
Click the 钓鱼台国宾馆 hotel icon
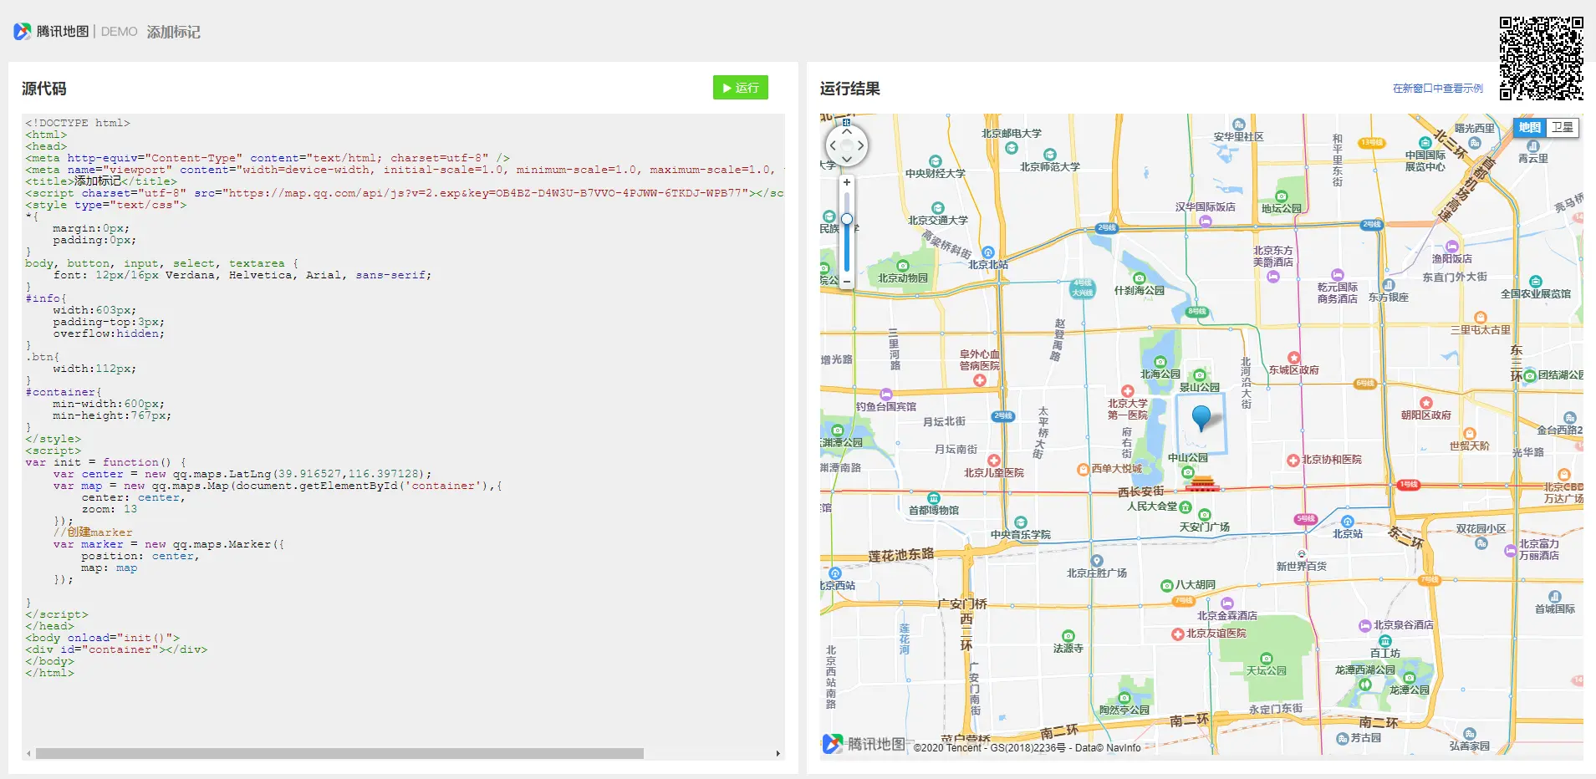click(886, 395)
